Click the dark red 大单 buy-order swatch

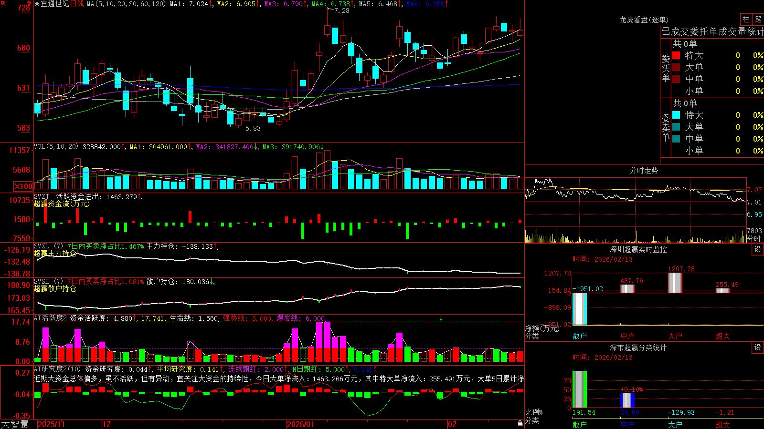(x=676, y=67)
